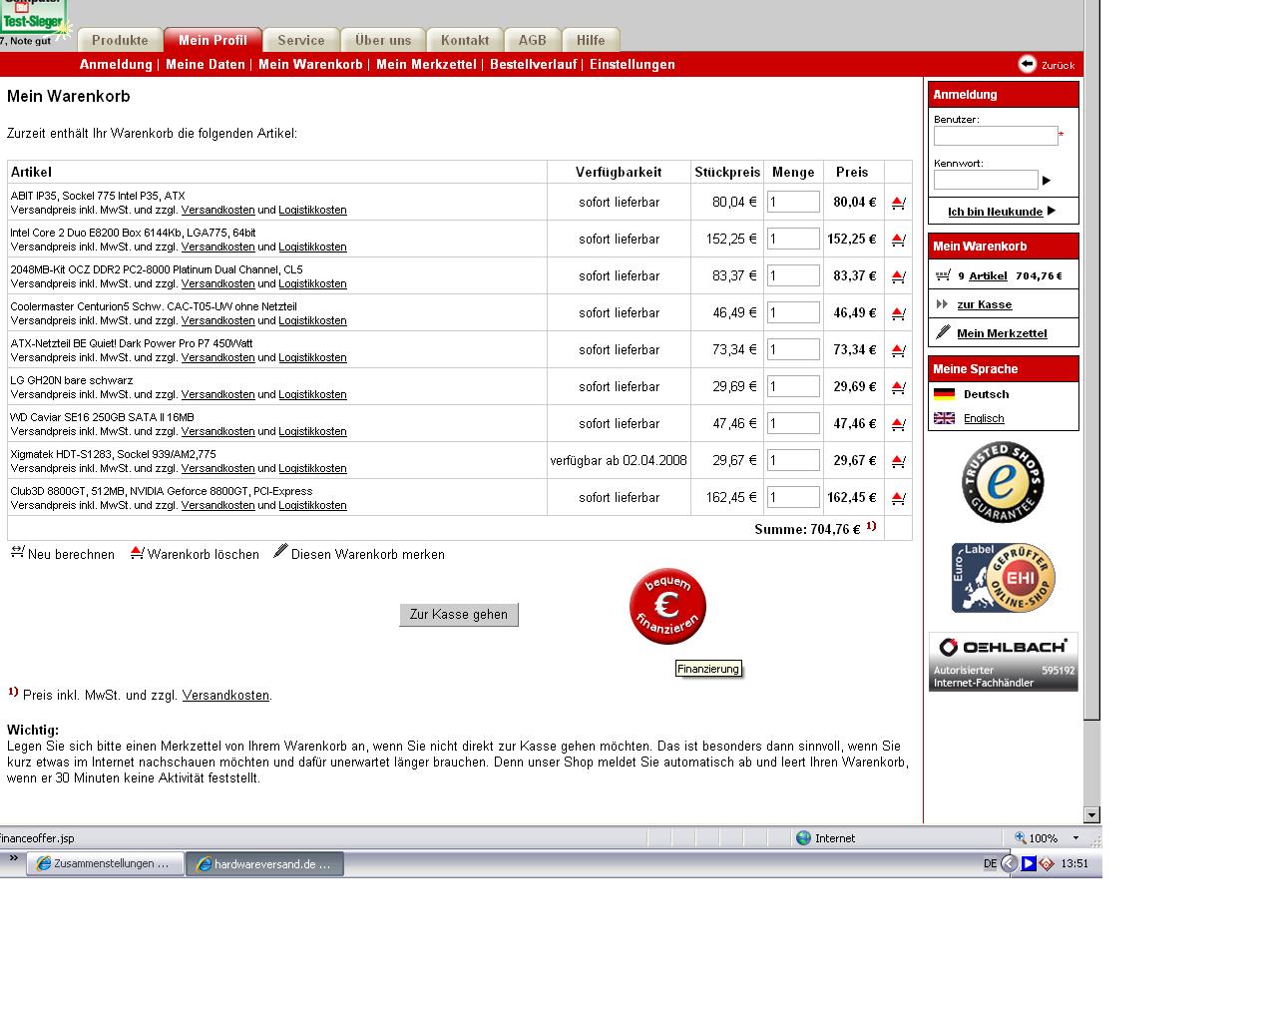Screen dimensions: 1277x1022
Task: Open the Trusted Shops Guarantee seal
Action: coord(1003,482)
